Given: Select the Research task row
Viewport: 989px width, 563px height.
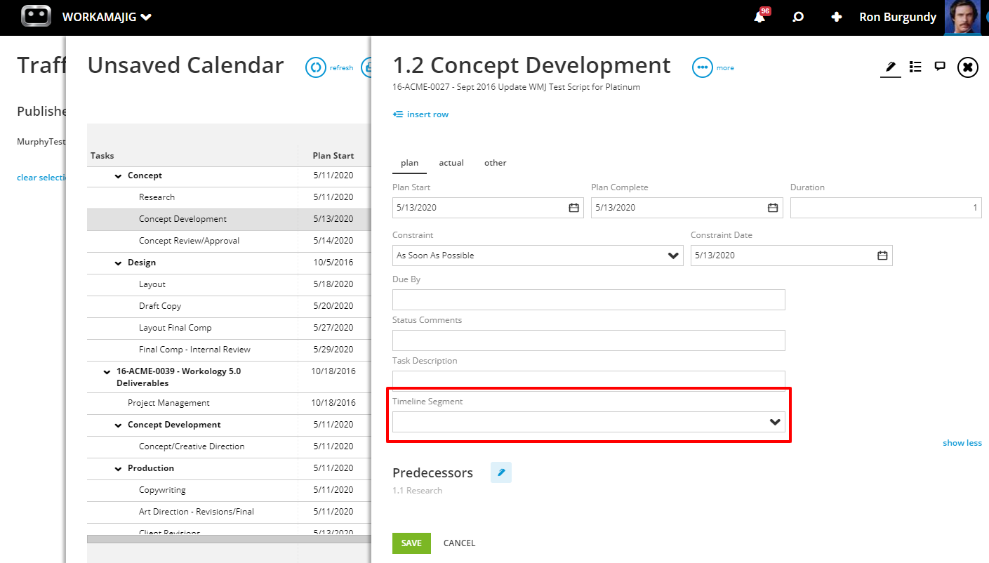Looking at the screenshot, I should pos(229,198).
